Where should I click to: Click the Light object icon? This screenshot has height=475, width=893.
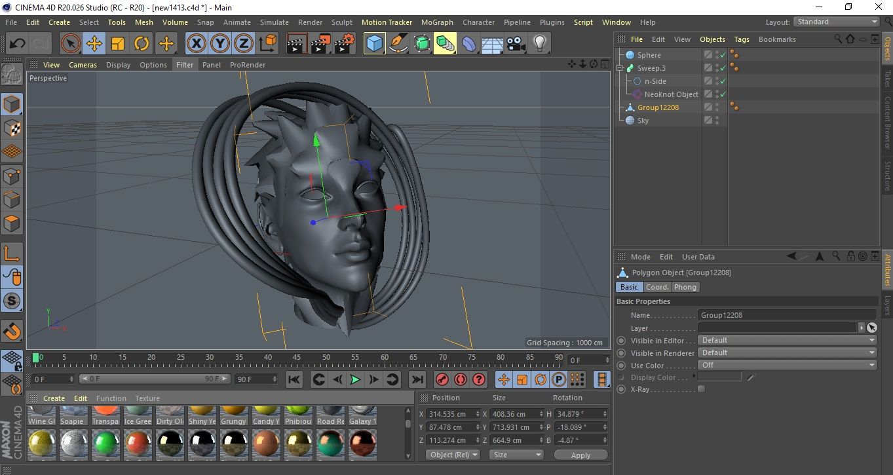point(539,44)
